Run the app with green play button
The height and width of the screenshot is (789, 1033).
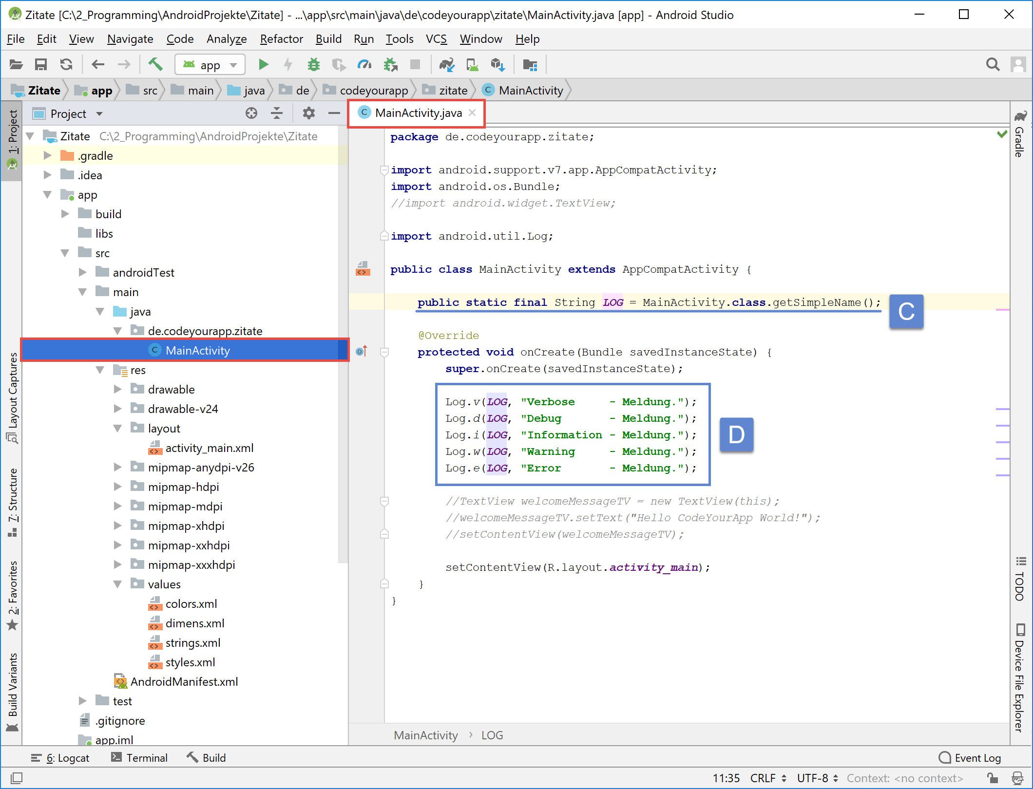(263, 64)
